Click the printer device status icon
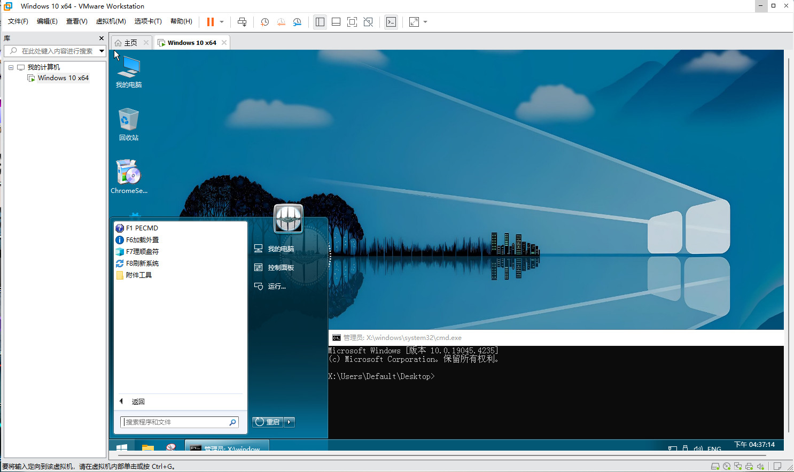 pos(749,466)
